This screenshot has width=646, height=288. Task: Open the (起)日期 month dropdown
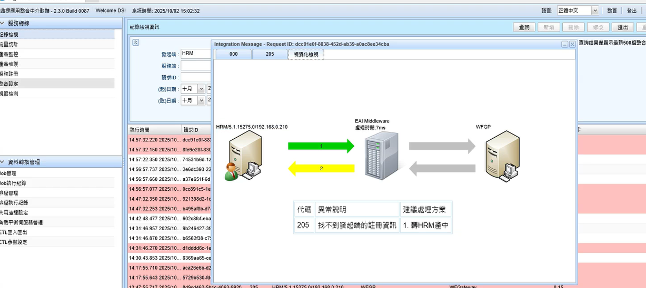(x=201, y=89)
